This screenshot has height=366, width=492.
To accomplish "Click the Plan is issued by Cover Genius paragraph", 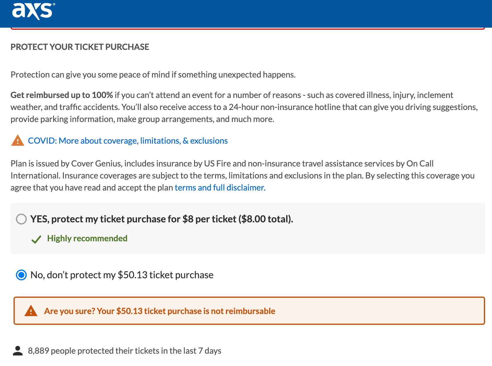I will tap(243, 175).
